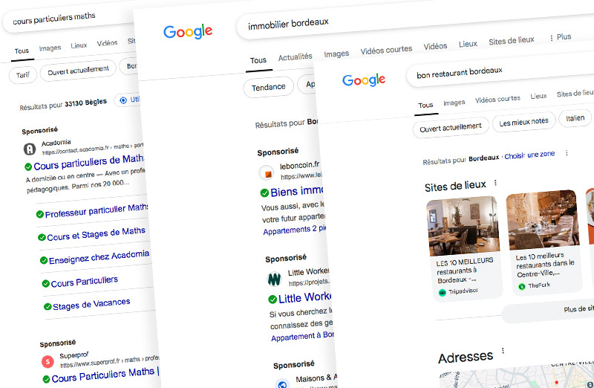The height and width of the screenshot is (388, 594).
Task: Open Cours et Stages de Maths sitelink
Action: click(96, 234)
